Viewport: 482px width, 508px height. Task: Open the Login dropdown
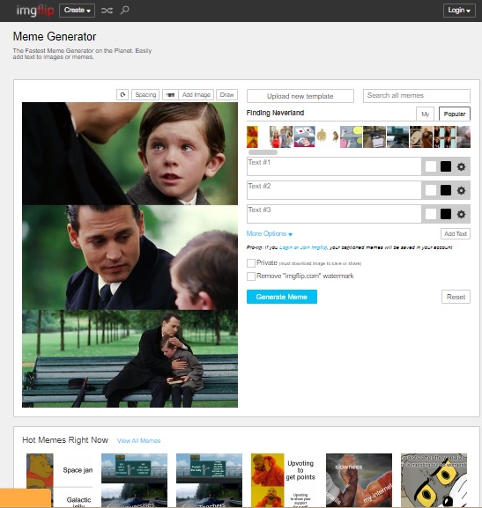459,11
